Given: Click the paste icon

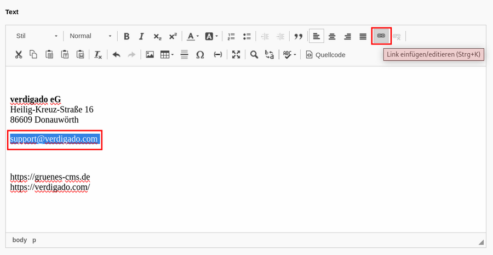Looking at the screenshot, I should [x=49, y=54].
